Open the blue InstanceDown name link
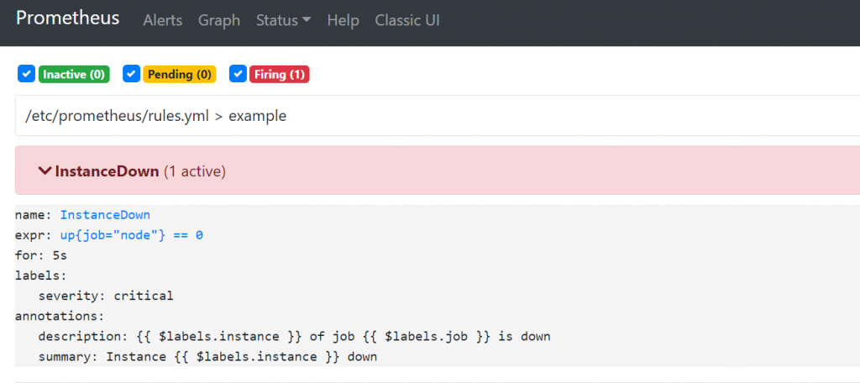This screenshot has width=860, height=383. click(105, 215)
